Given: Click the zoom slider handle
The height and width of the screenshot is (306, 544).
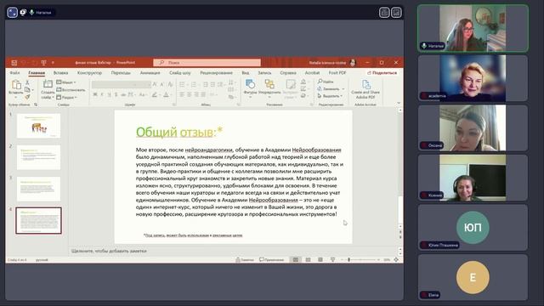Looking at the screenshot, I should click(349, 259).
